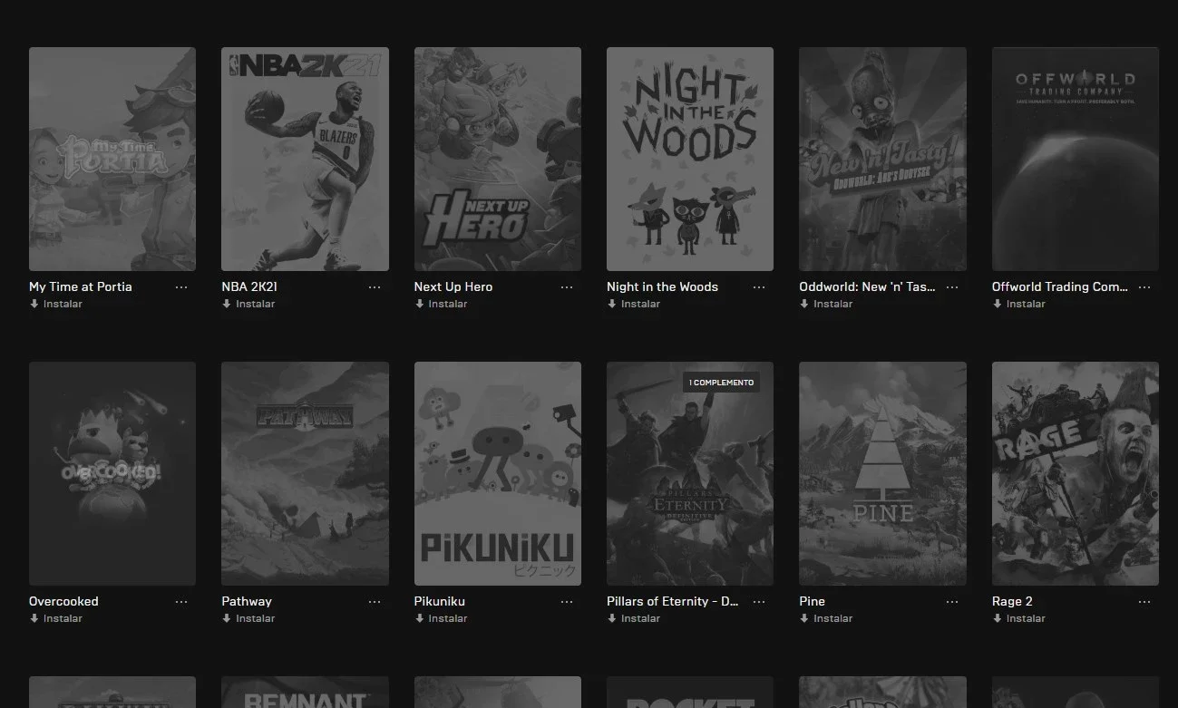Click Instalar under Pikuniku

coord(442,618)
